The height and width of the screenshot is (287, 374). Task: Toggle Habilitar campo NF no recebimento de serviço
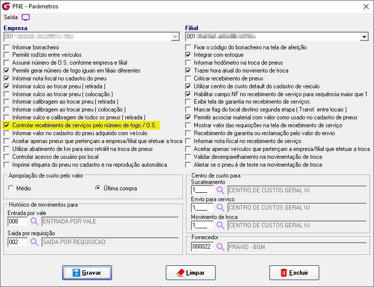click(x=188, y=94)
